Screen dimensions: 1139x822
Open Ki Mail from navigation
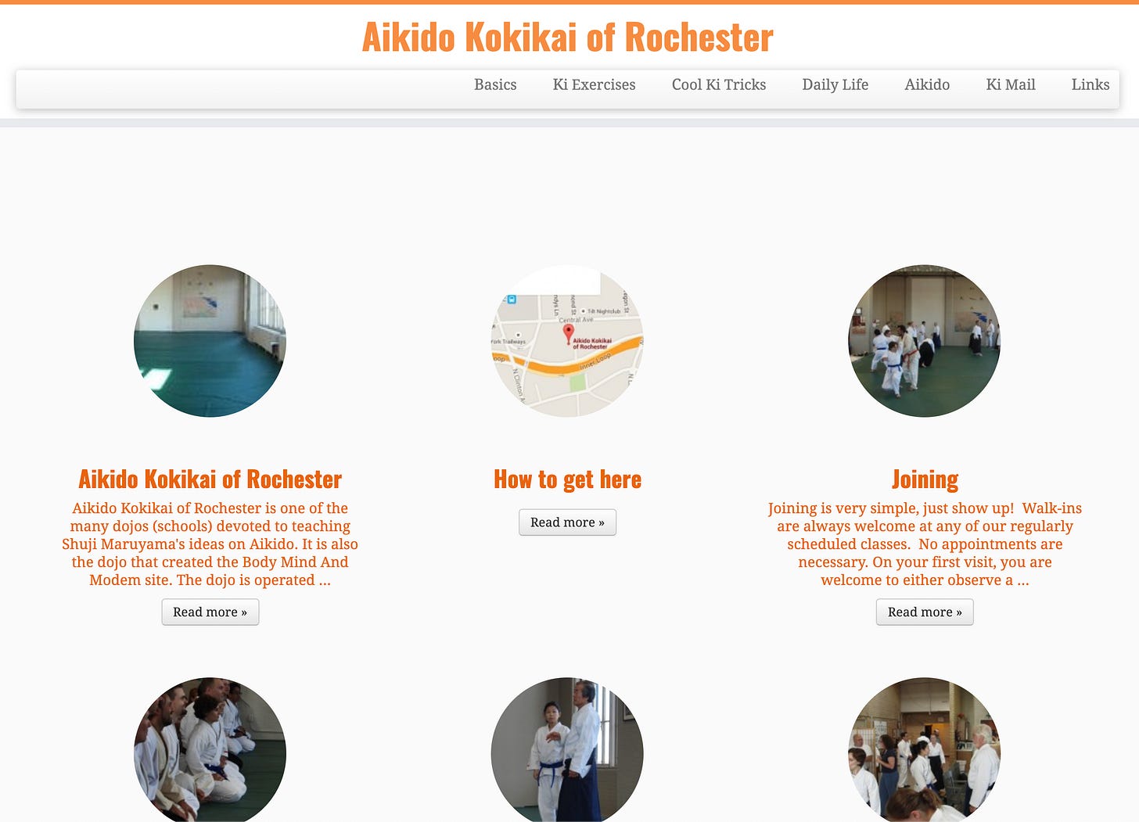pyautogui.click(x=1011, y=84)
